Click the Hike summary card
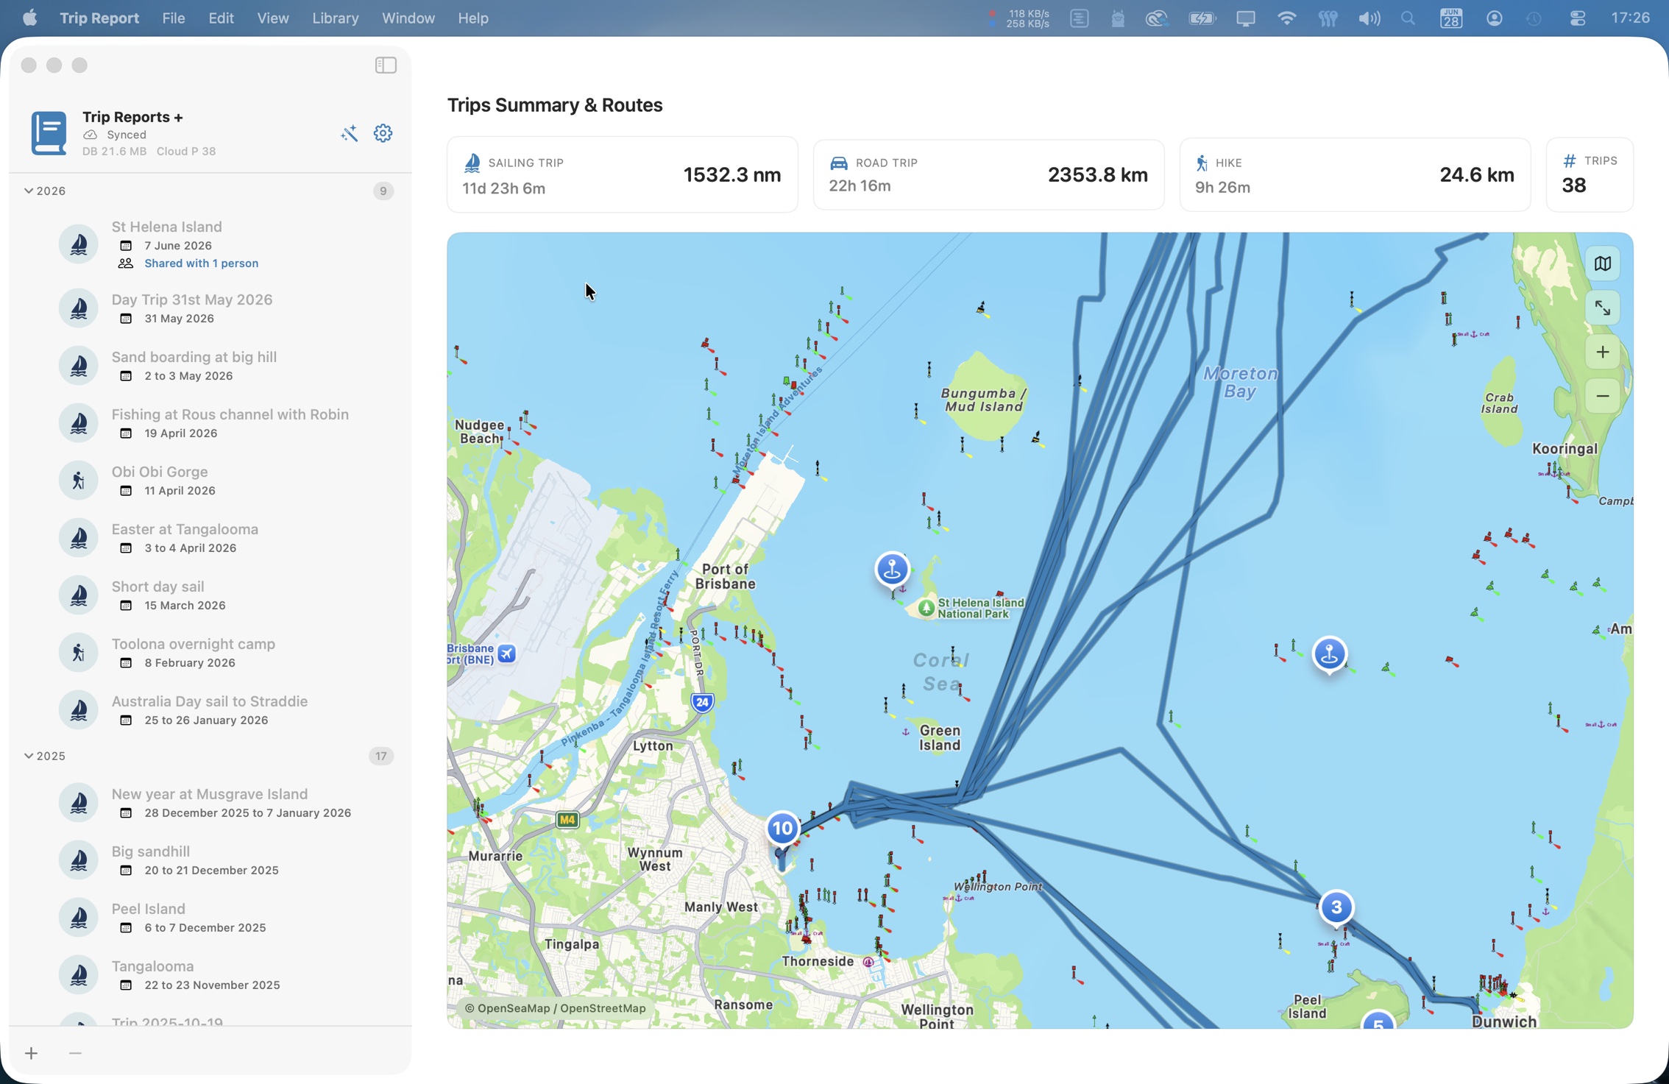 1355,174
